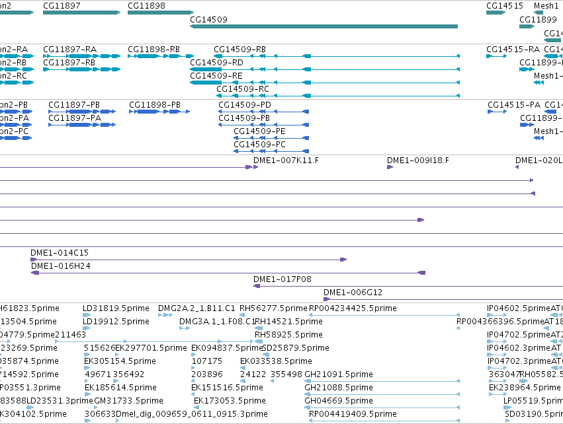
Task: Select feature 356492
Action: point(115,381)
